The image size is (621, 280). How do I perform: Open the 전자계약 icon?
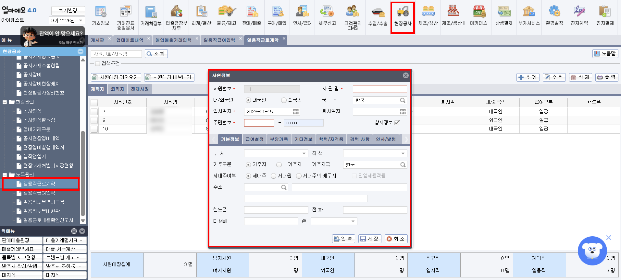(x=579, y=16)
